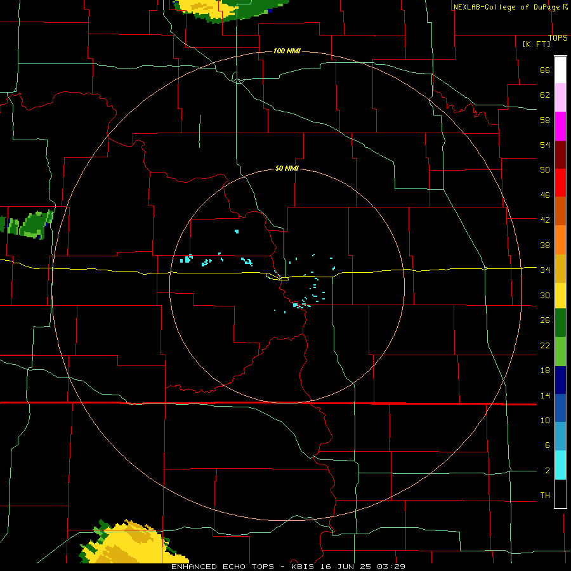Click the orange 38 kft legend swatch
Viewport: 571px width, 571px height.
click(x=560, y=240)
